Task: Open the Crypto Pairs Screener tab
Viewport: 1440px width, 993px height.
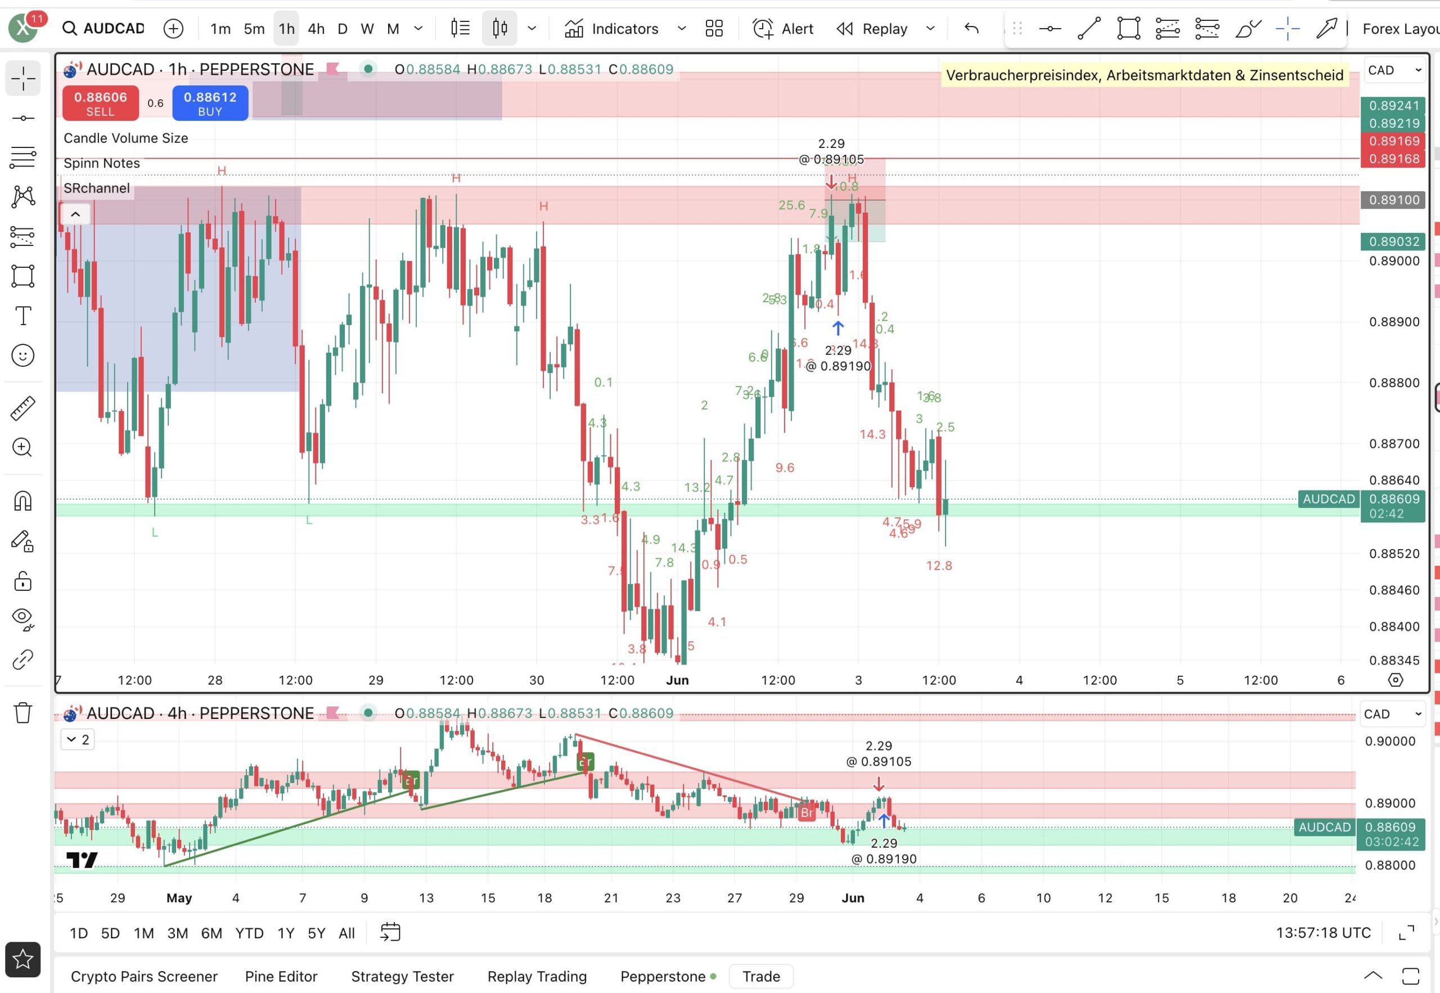Action: pos(145,976)
